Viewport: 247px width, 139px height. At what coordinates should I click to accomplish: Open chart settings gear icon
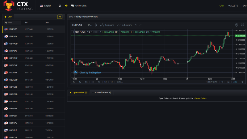click(237, 25)
